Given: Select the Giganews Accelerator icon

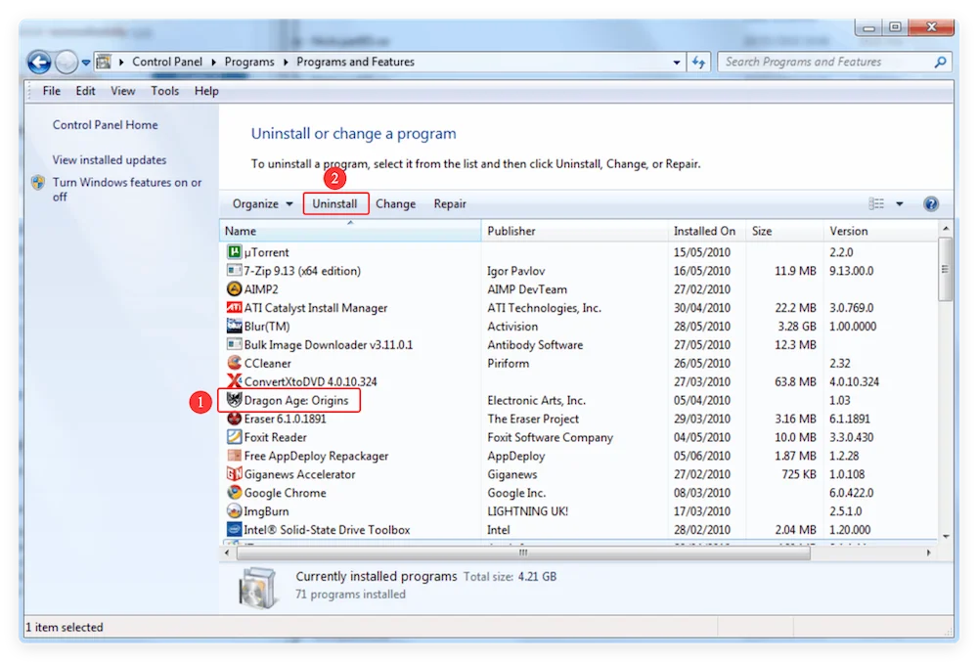Looking at the screenshot, I should point(234,473).
